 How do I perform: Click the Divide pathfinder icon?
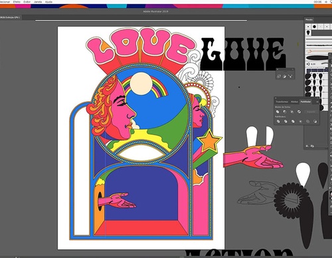[x=278, y=121]
